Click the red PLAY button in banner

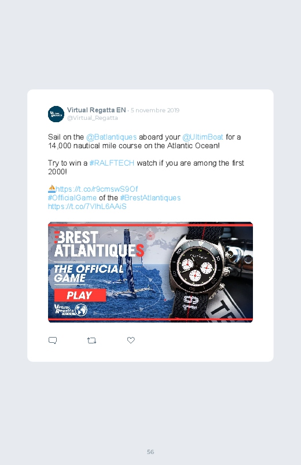click(x=80, y=295)
